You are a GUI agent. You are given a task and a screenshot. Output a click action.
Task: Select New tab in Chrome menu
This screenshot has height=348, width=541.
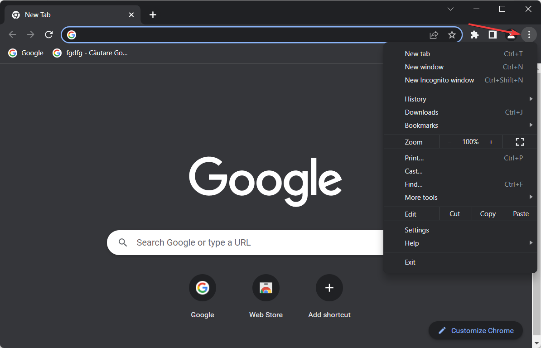coord(460,54)
